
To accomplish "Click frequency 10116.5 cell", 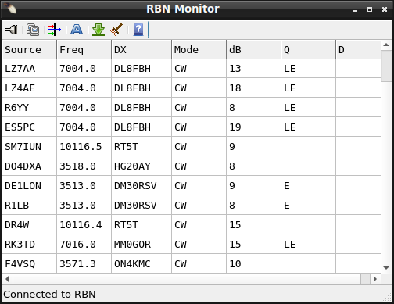I will tap(84, 147).
